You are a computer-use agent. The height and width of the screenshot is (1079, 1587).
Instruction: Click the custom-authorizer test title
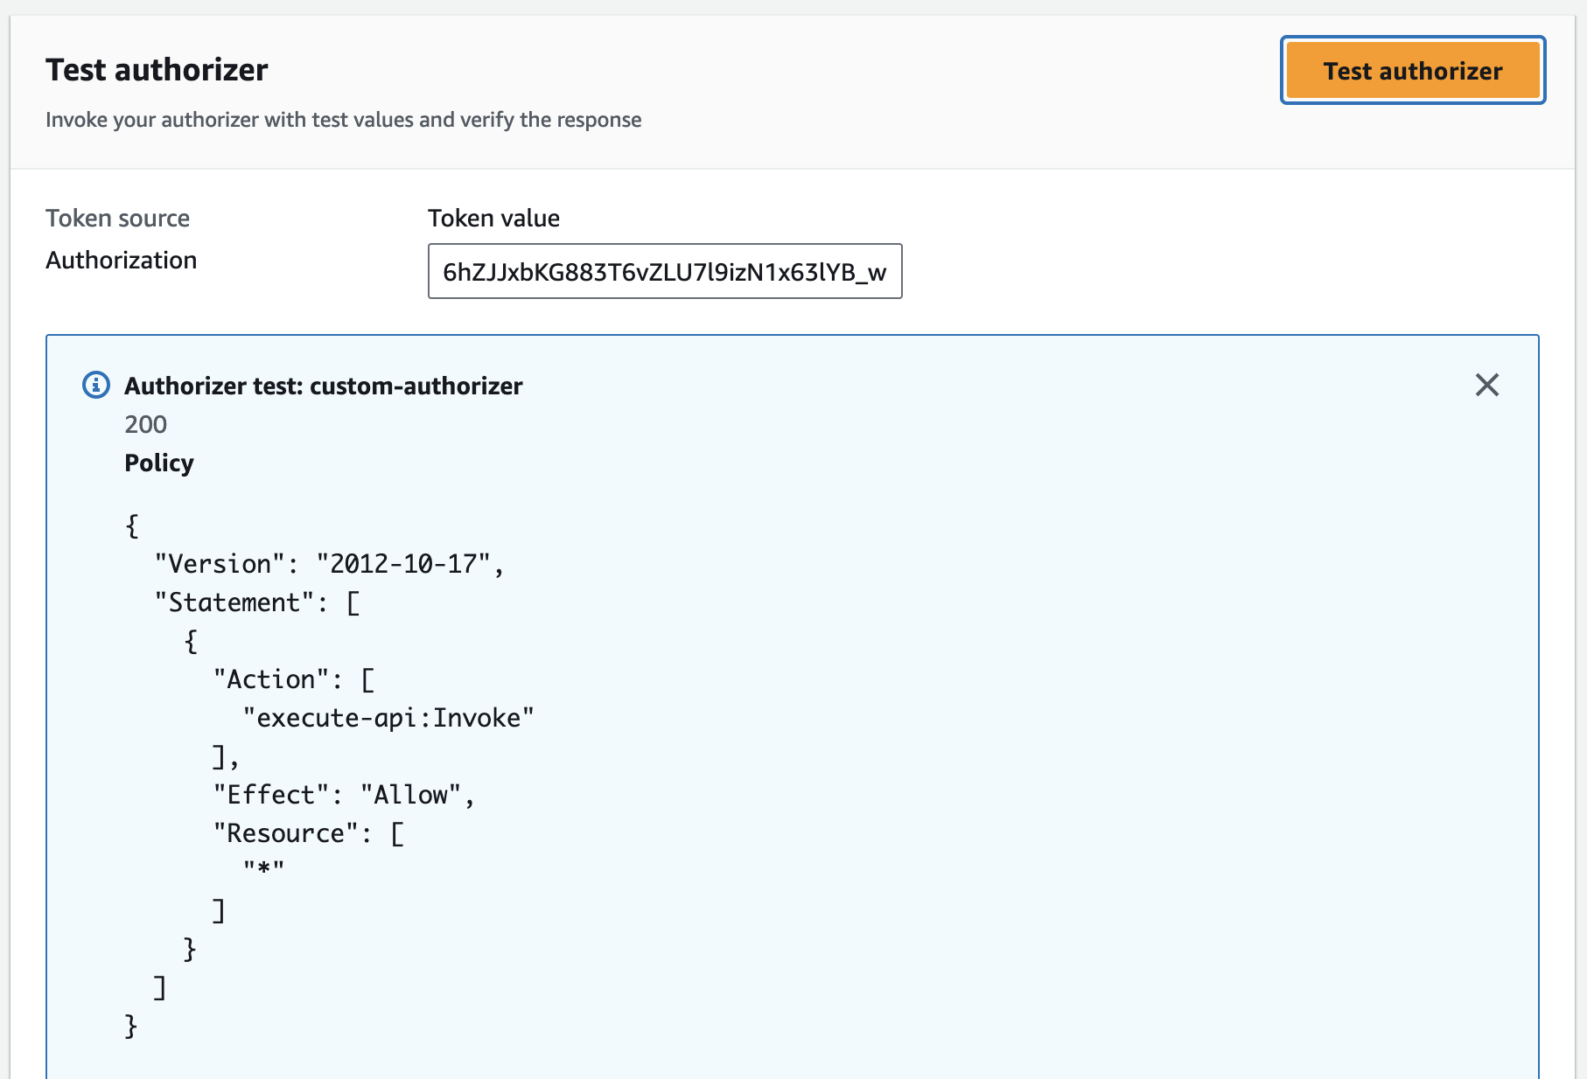point(325,386)
